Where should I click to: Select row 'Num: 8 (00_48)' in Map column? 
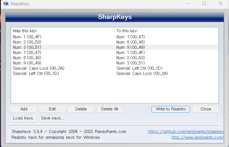tap(27, 58)
